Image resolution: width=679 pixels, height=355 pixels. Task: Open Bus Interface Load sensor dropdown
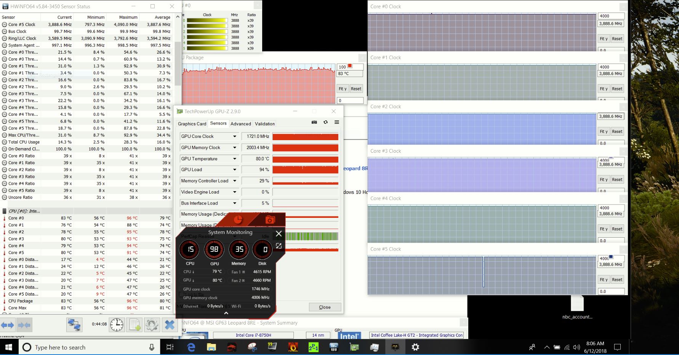235,203
